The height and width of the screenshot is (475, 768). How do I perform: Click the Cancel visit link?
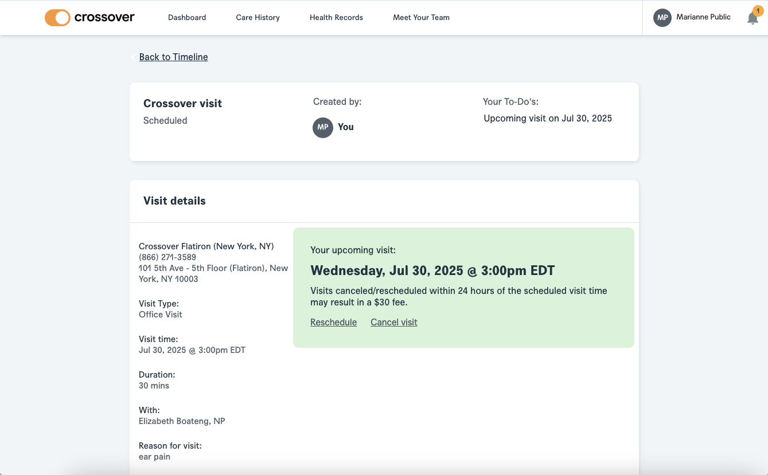coord(394,322)
